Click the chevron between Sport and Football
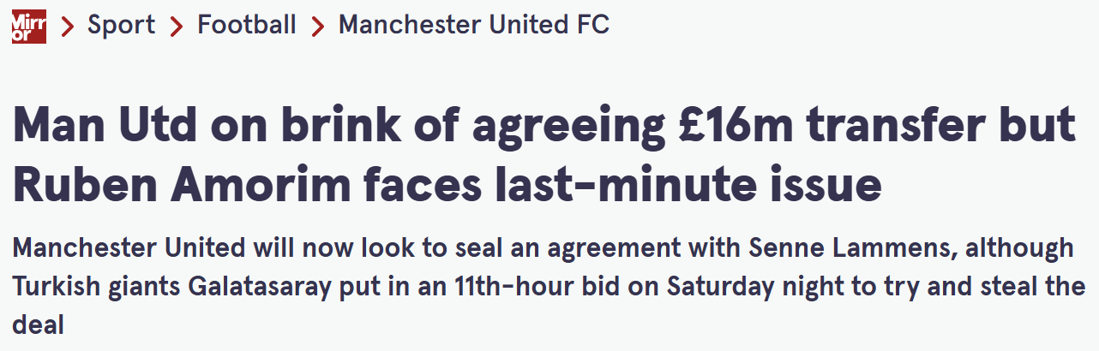 point(177,26)
